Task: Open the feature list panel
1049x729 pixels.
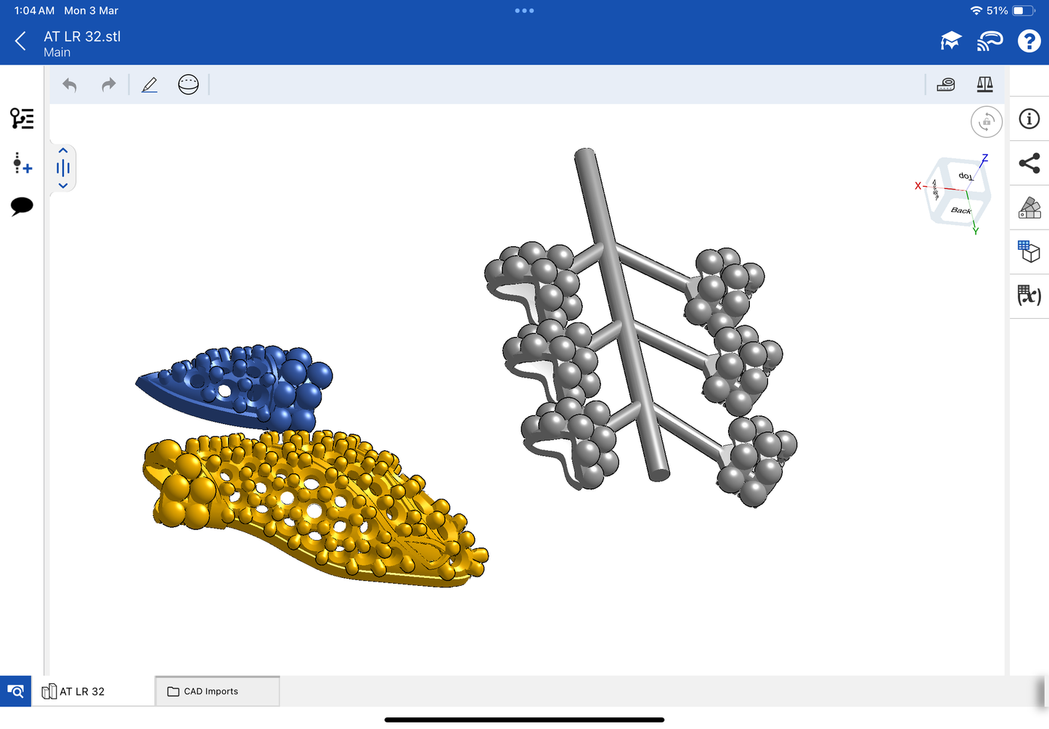Action: click(x=22, y=118)
